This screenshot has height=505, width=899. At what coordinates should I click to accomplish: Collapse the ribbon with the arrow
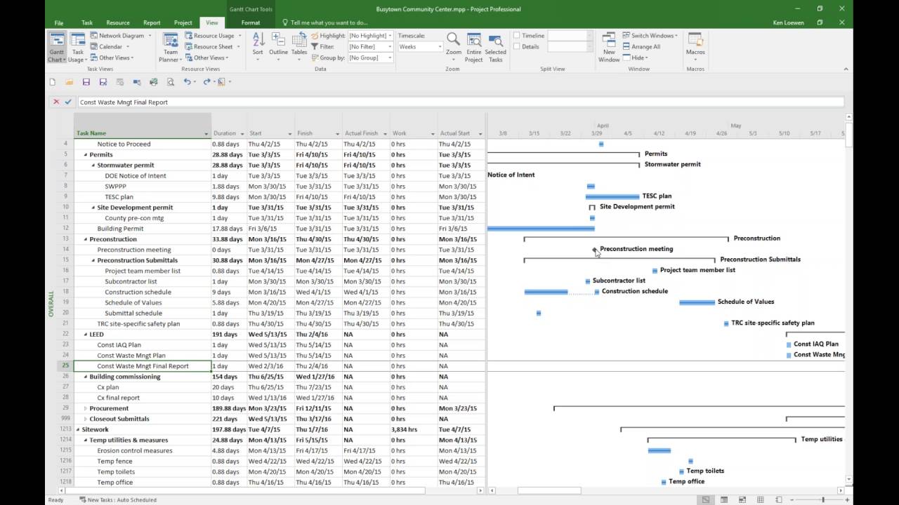click(x=845, y=69)
